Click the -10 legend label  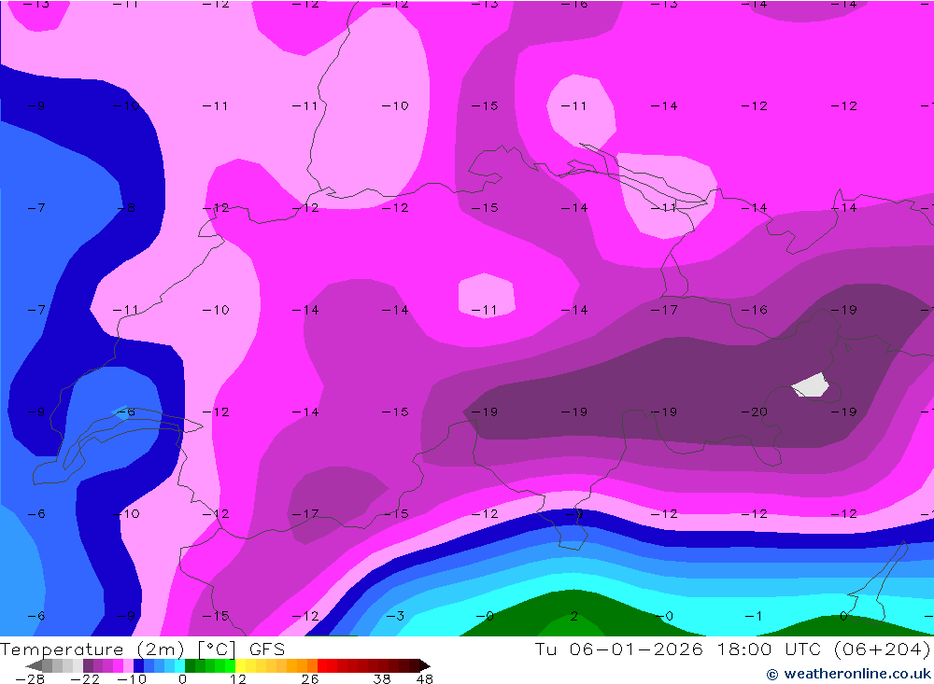(x=132, y=679)
